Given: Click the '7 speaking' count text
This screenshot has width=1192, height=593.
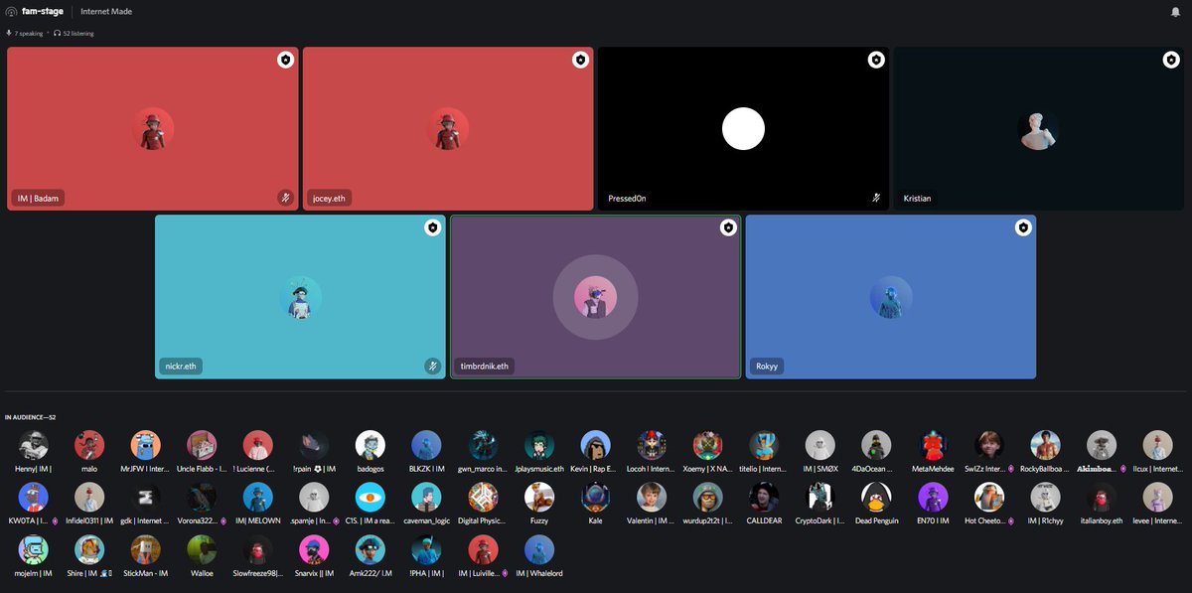Looking at the screenshot, I should pyautogui.click(x=29, y=33).
